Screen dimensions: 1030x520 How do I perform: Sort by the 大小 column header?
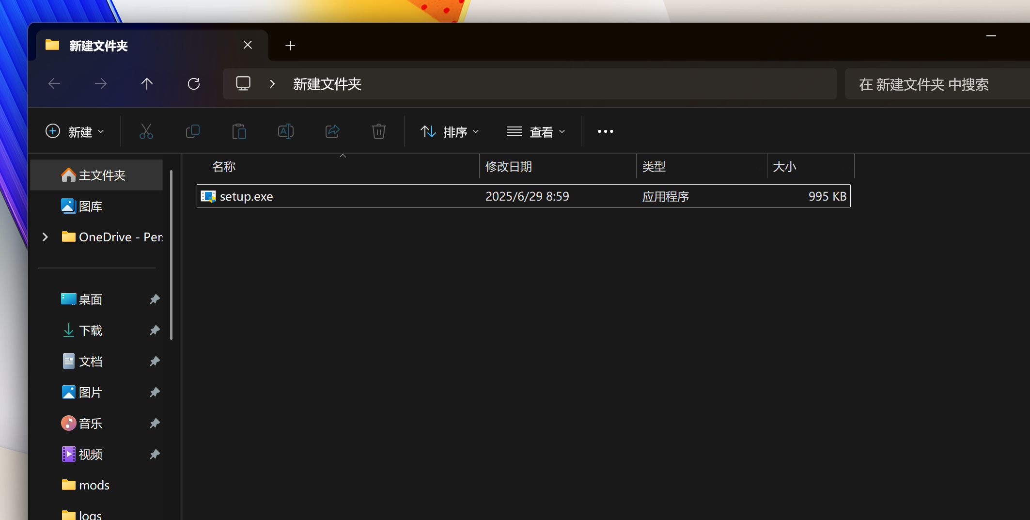tap(811, 167)
